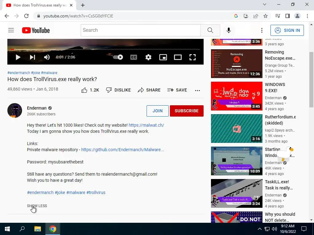Open the Enderman channel avatar
This screenshot has height=235, width=314.
15,110
